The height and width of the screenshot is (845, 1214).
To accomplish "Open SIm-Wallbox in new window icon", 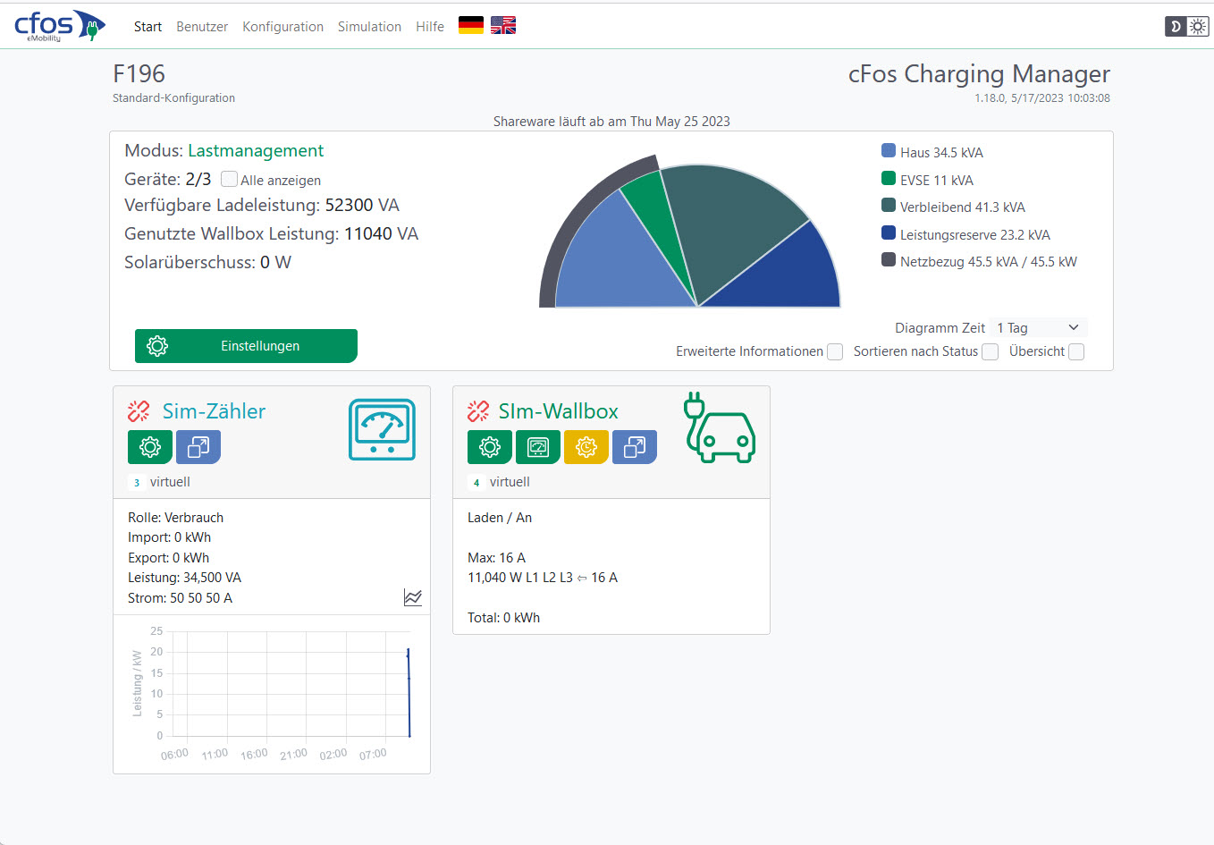I will [635, 447].
